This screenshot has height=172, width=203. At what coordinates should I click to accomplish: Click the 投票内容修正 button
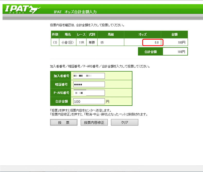point(94,122)
